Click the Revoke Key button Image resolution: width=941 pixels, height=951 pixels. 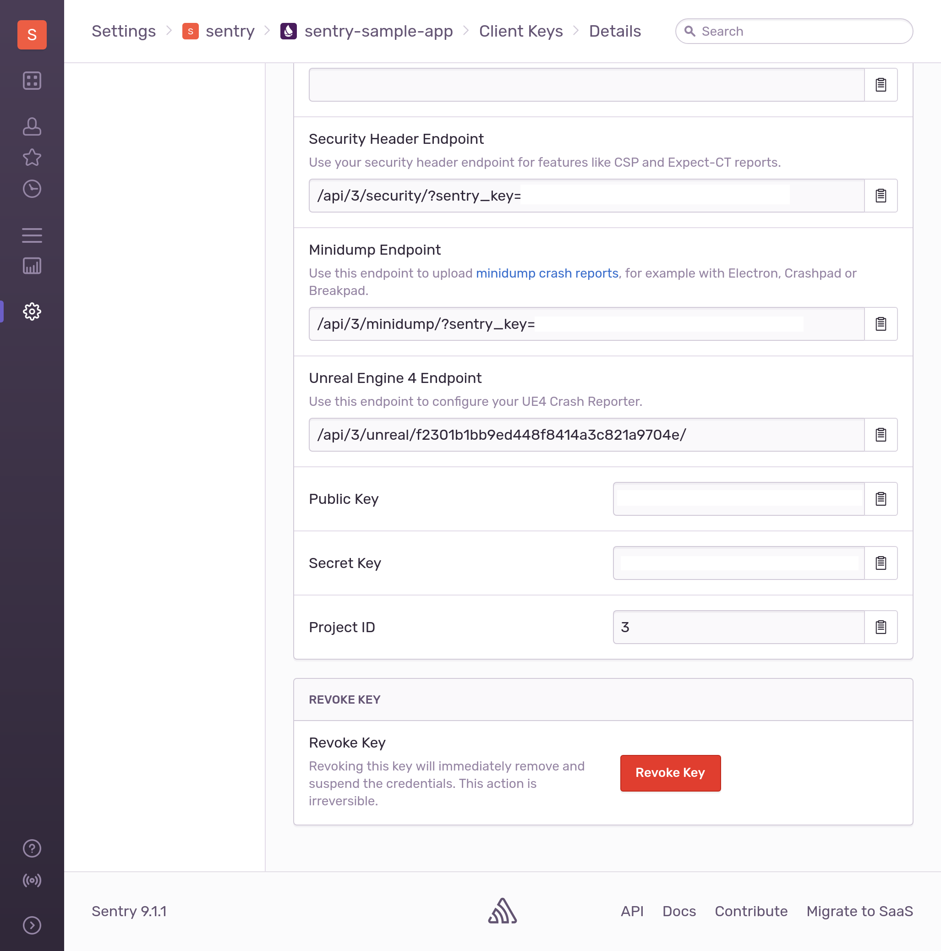coord(670,773)
